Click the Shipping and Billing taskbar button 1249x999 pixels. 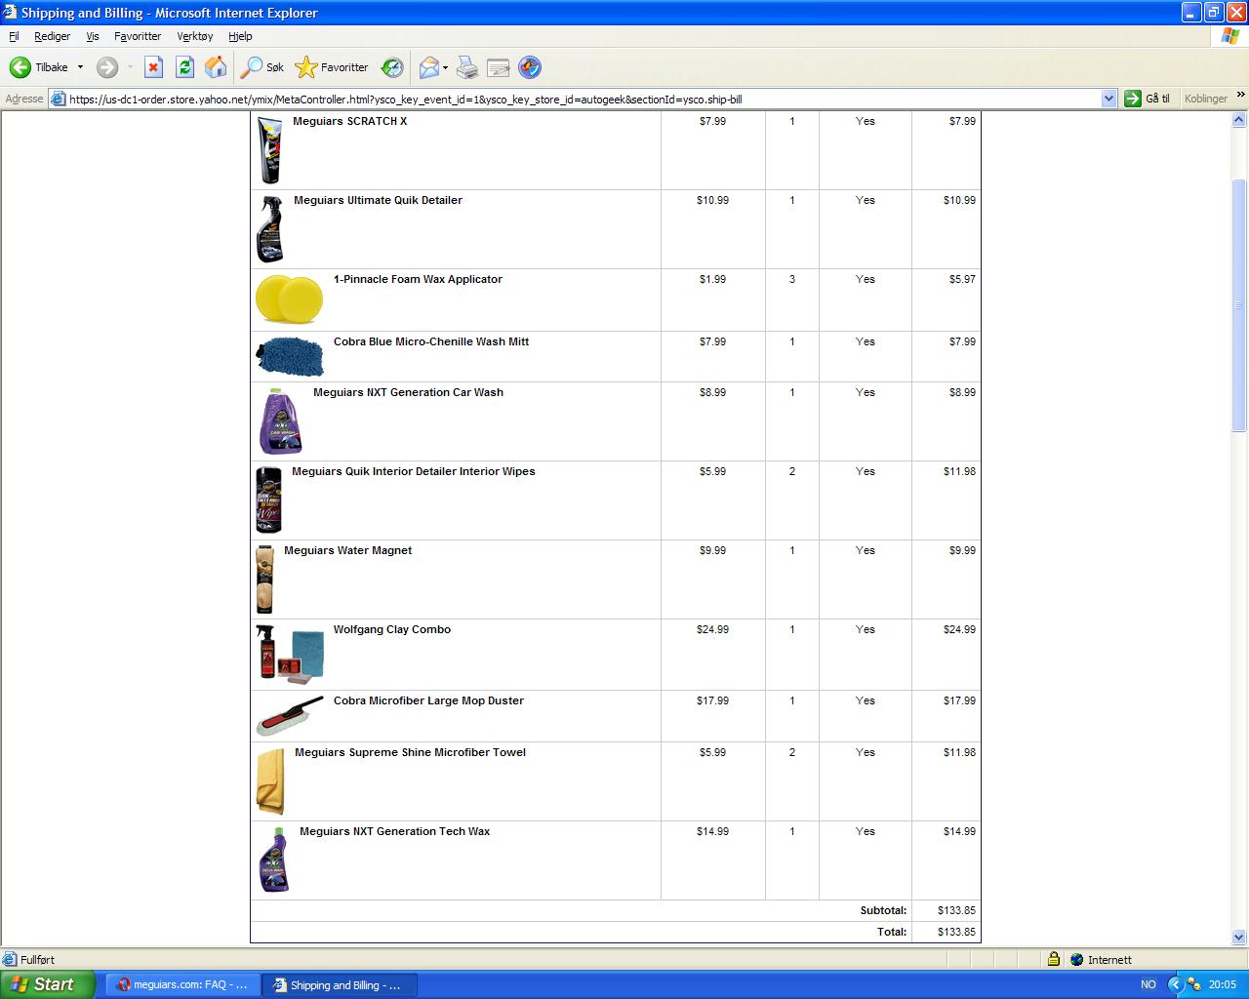tap(340, 984)
